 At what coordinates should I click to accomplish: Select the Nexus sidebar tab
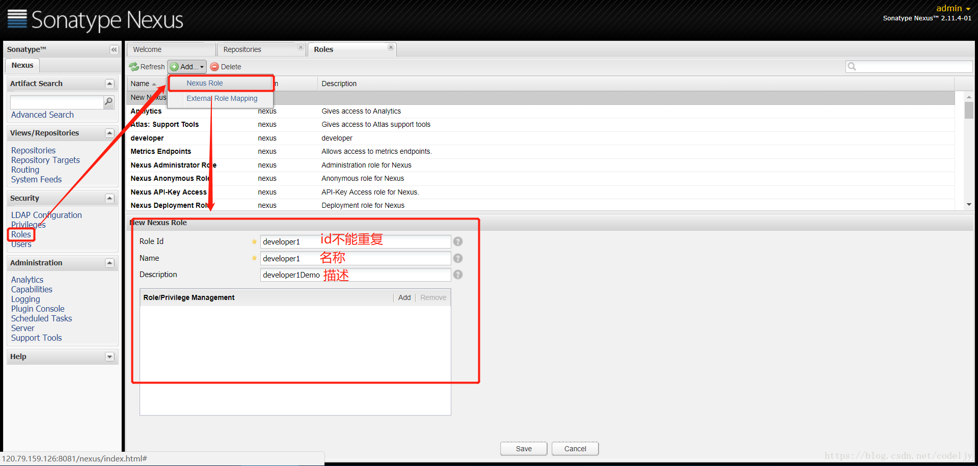pos(22,65)
